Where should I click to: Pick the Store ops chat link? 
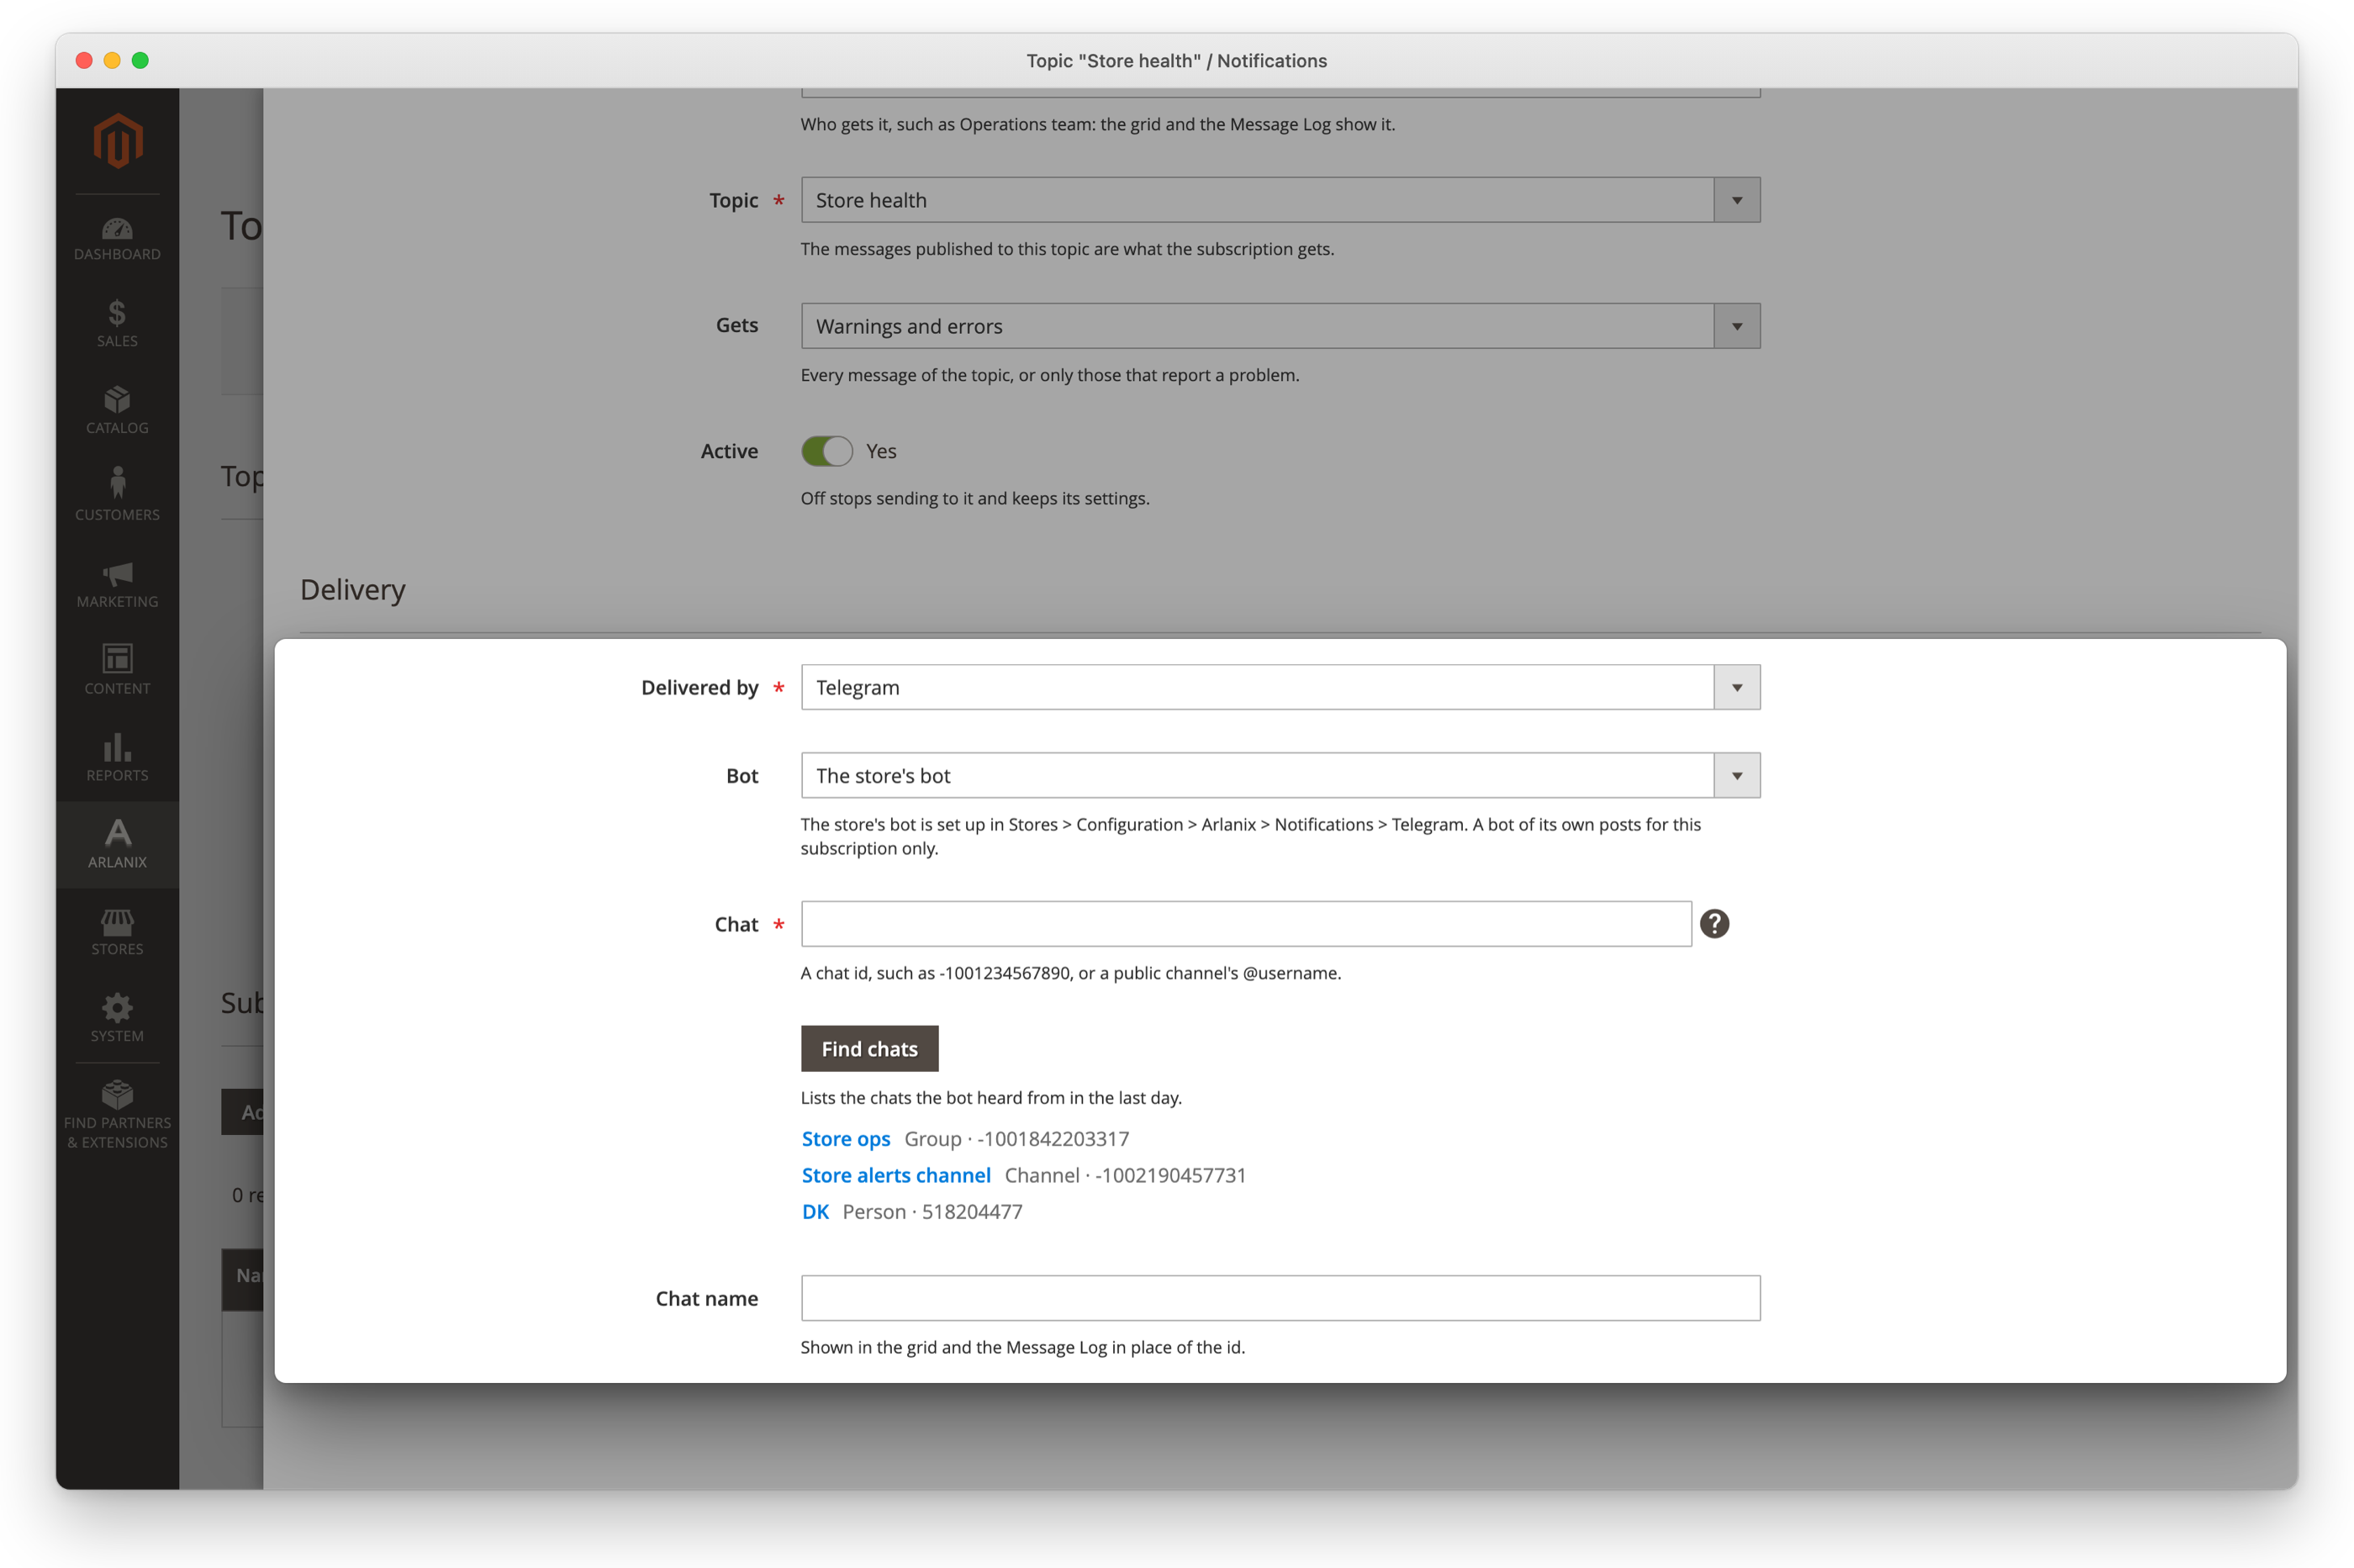[846, 1139]
